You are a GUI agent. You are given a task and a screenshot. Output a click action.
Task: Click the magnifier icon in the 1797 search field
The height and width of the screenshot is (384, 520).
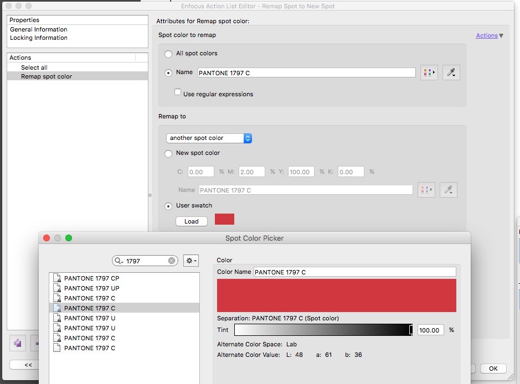pos(119,261)
